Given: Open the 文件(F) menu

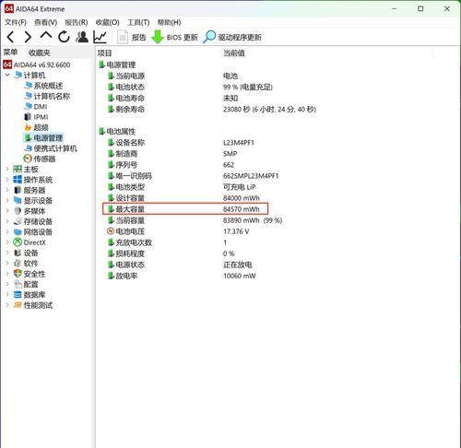Looking at the screenshot, I should [x=16, y=22].
